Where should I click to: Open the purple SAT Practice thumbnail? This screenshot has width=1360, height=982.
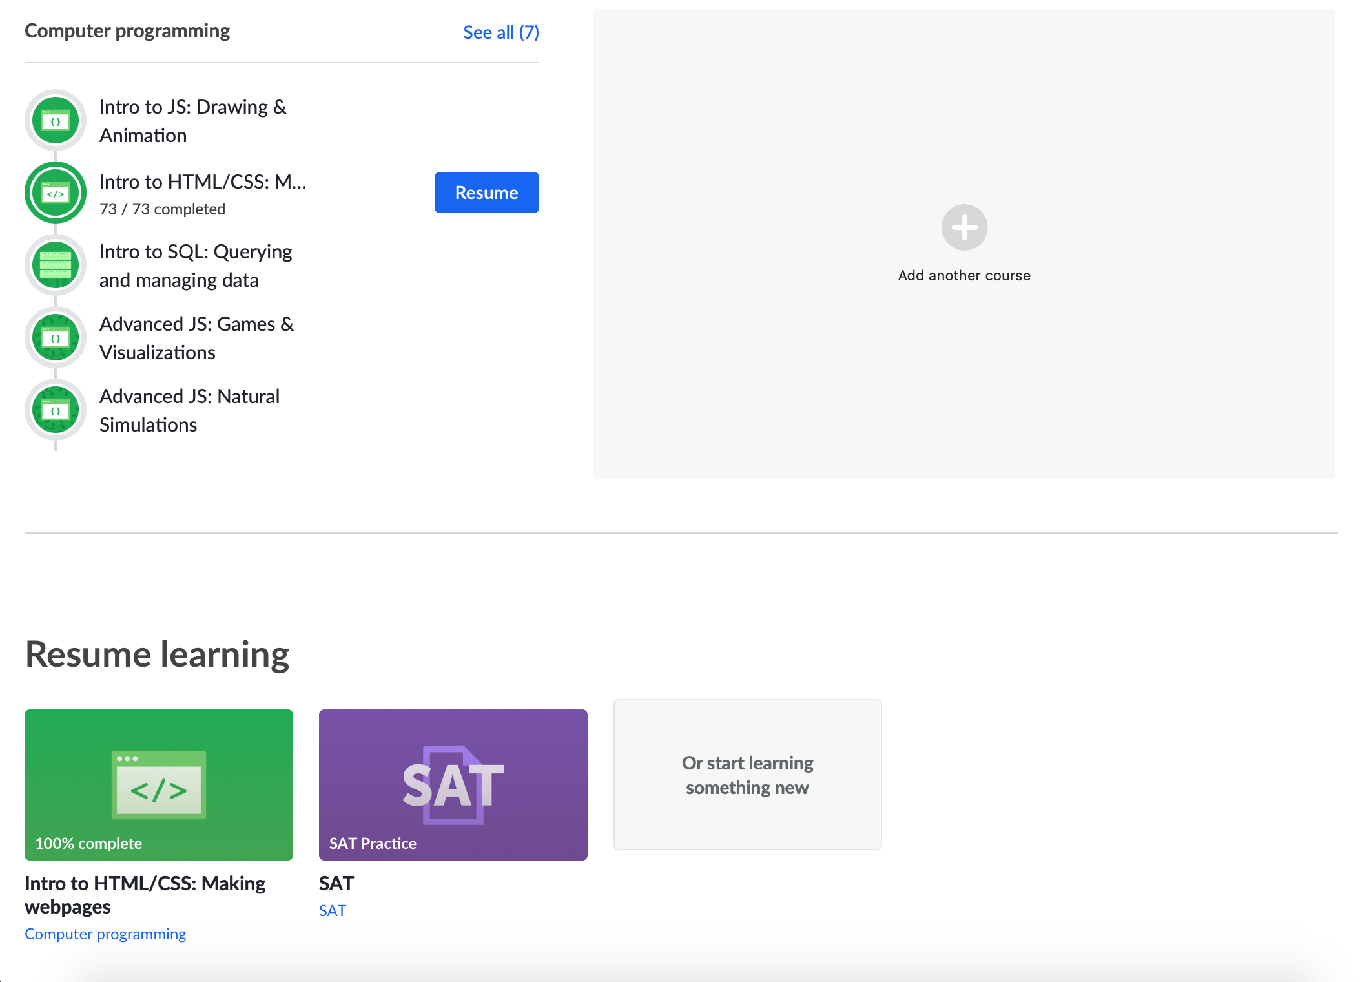click(453, 785)
